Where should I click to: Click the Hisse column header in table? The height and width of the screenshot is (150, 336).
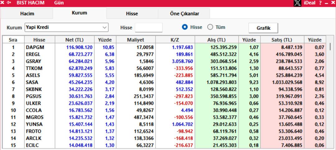40,40
